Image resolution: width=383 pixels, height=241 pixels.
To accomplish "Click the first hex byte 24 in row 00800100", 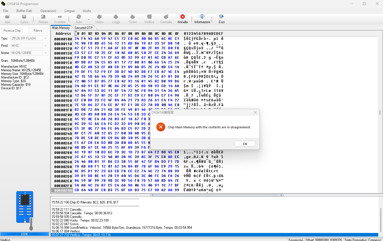I will [x=76, y=39].
